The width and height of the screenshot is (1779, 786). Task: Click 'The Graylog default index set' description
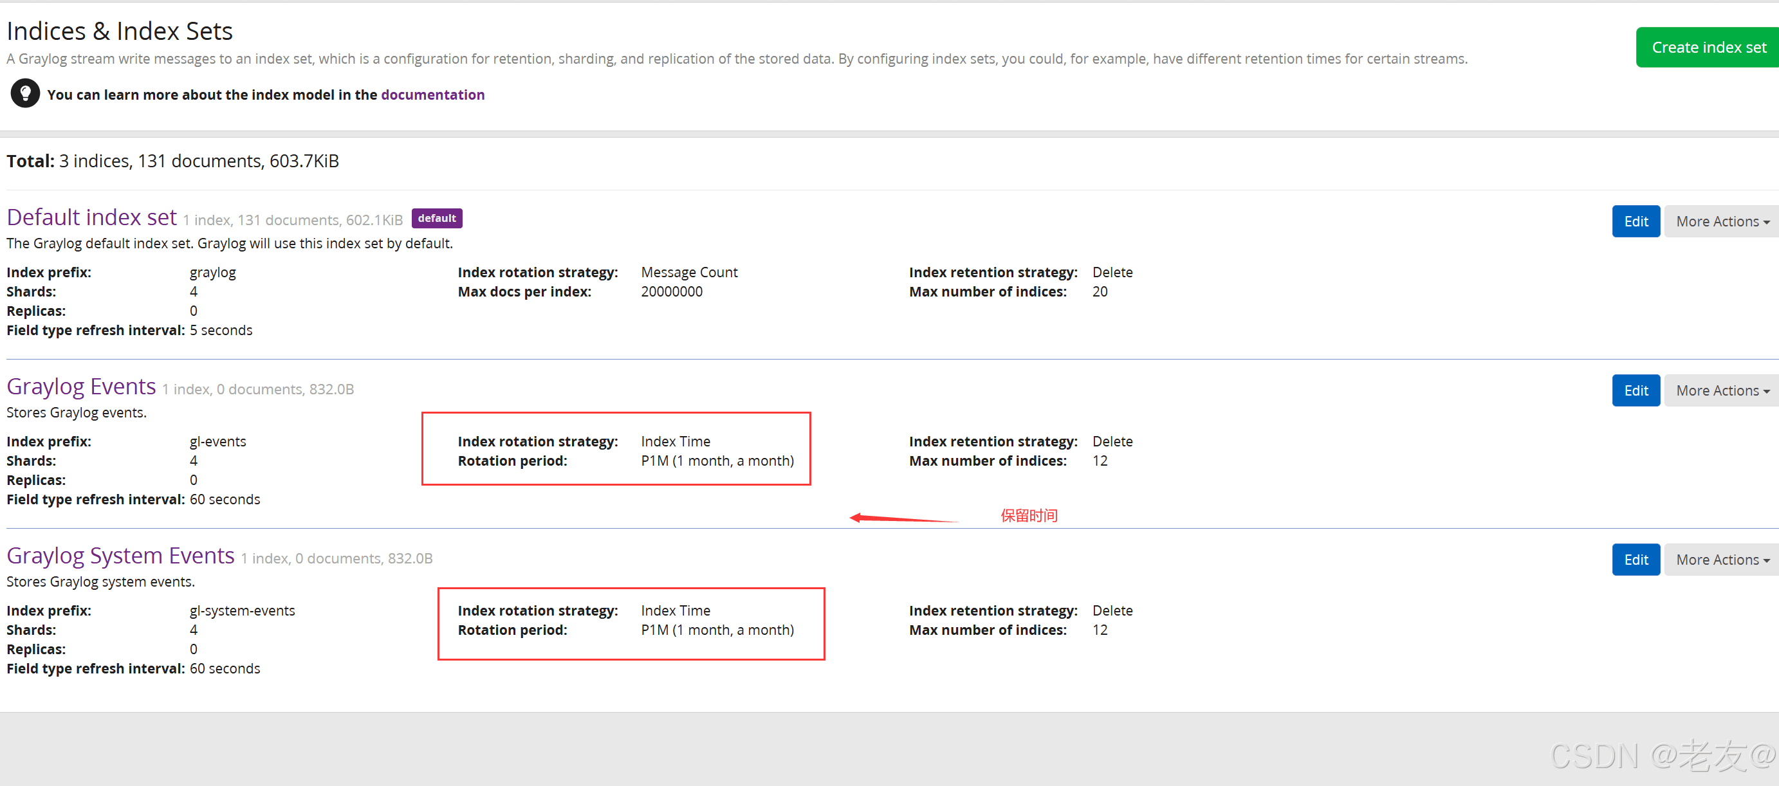(229, 243)
